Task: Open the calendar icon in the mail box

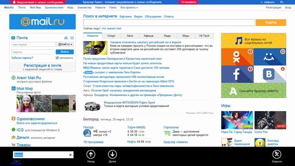Action: tap(72, 38)
